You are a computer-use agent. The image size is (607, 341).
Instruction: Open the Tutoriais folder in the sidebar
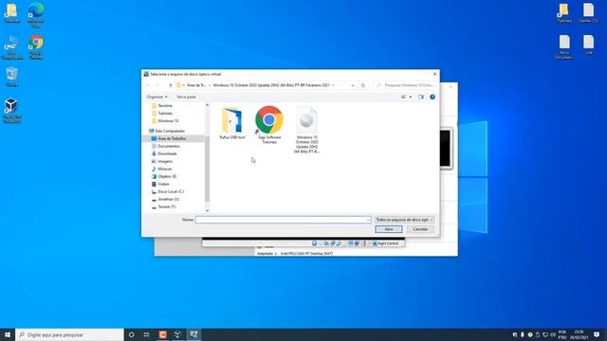tap(165, 114)
